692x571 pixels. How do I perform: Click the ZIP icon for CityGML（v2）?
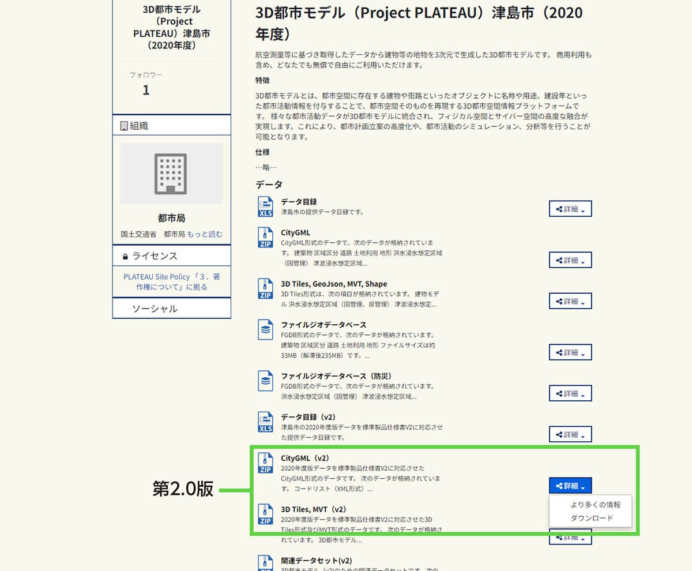pos(265,463)
